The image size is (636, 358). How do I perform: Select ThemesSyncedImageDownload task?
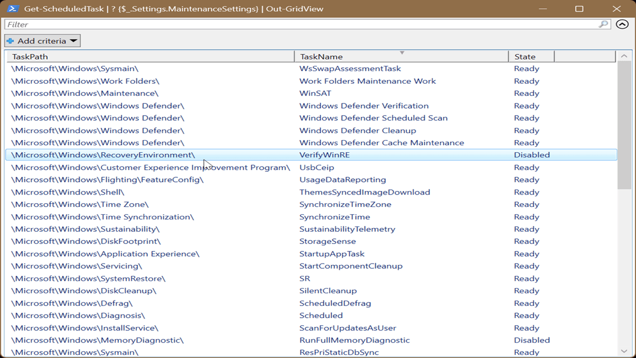click(x=365, y=192)
